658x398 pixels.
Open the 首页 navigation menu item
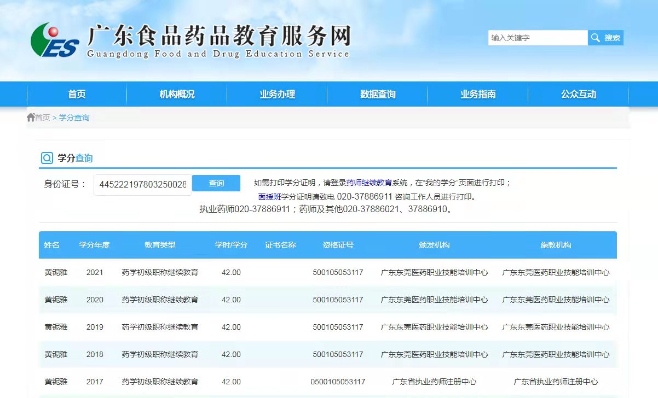click(x=77, y=94)
